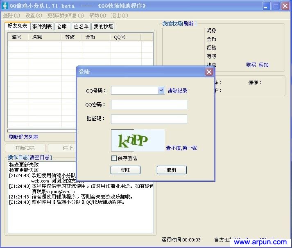The height and width of the screenshot is (248, 292).
Task: Click the 刷新 link beside 我的牧场
Action: point(188,24)
